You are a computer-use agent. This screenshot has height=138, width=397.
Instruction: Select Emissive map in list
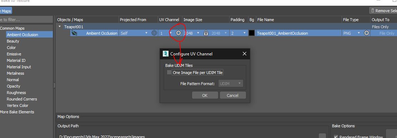tap(14, 54)
